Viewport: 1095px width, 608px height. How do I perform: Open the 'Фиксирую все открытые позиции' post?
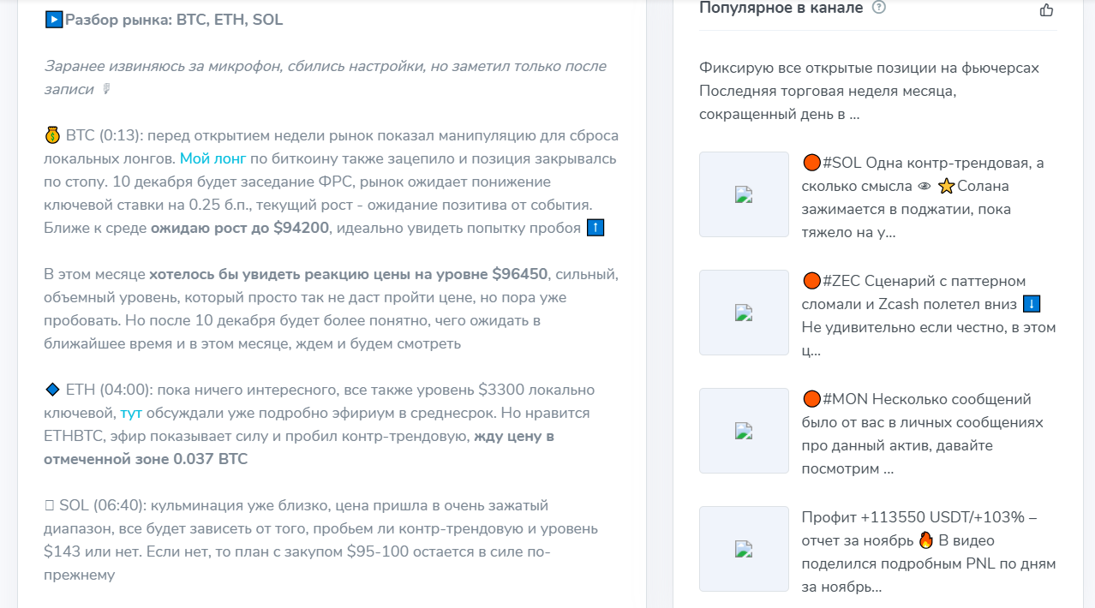[869, 91]
